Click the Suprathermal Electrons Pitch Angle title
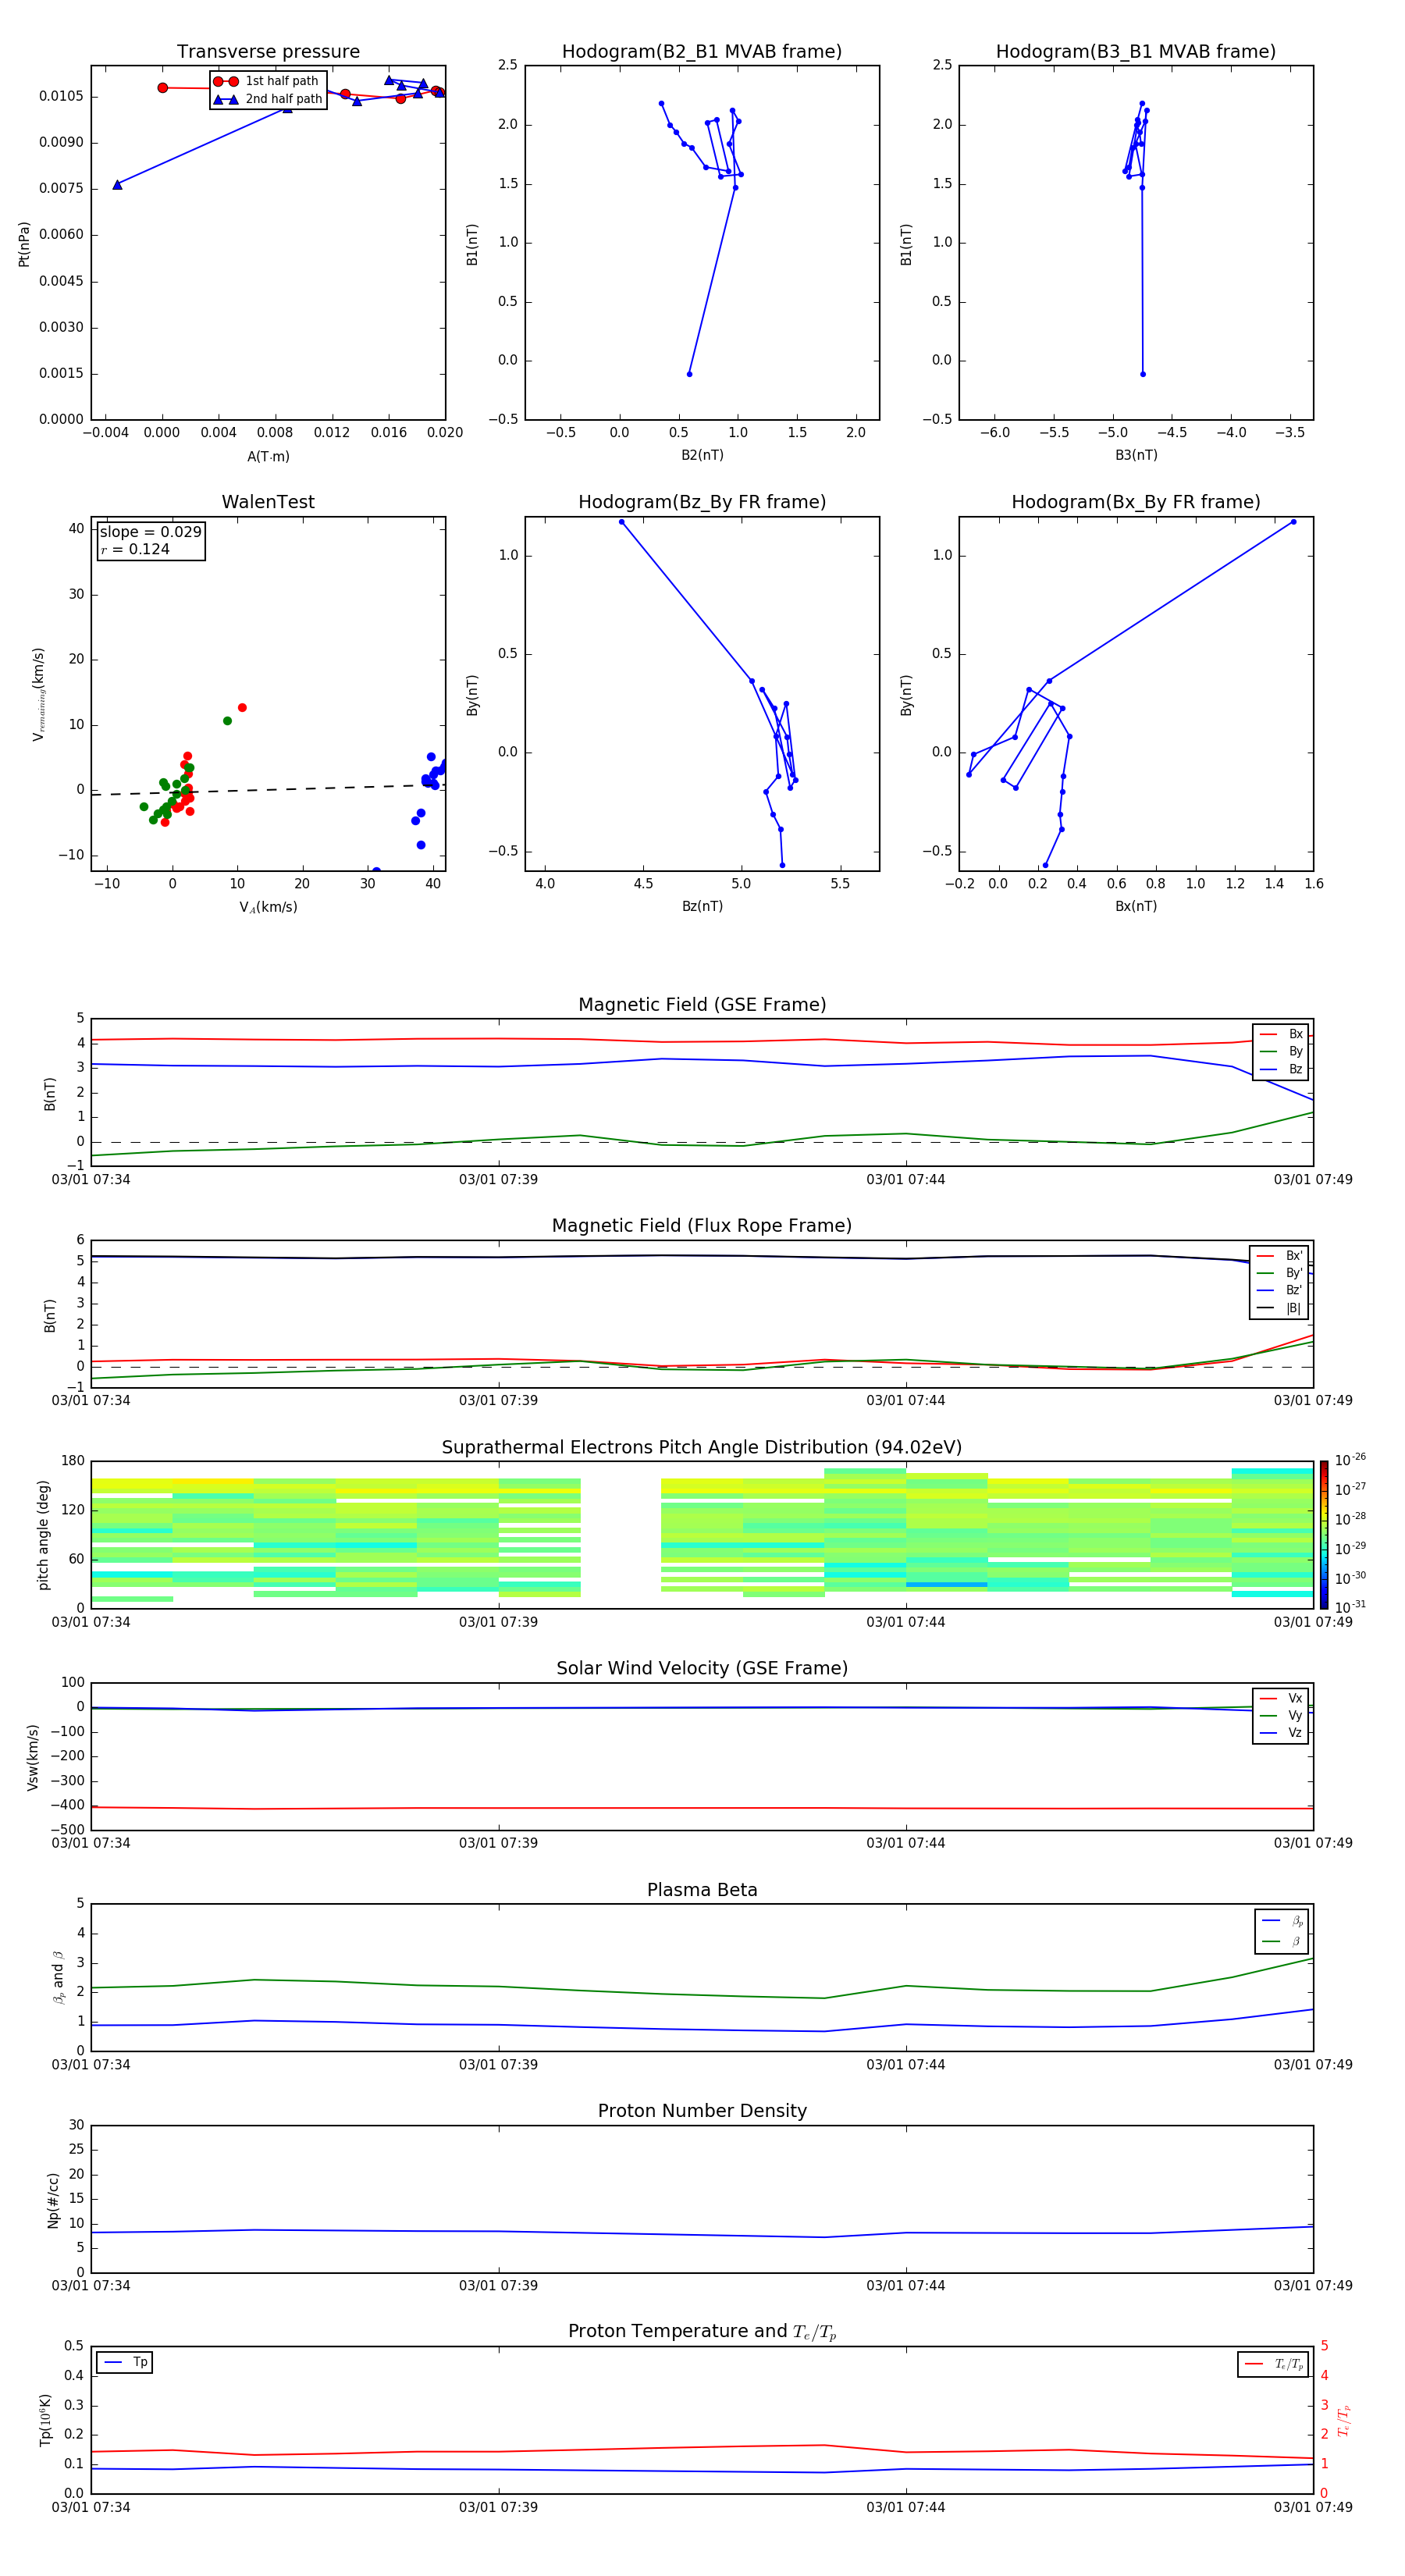 702,1447
